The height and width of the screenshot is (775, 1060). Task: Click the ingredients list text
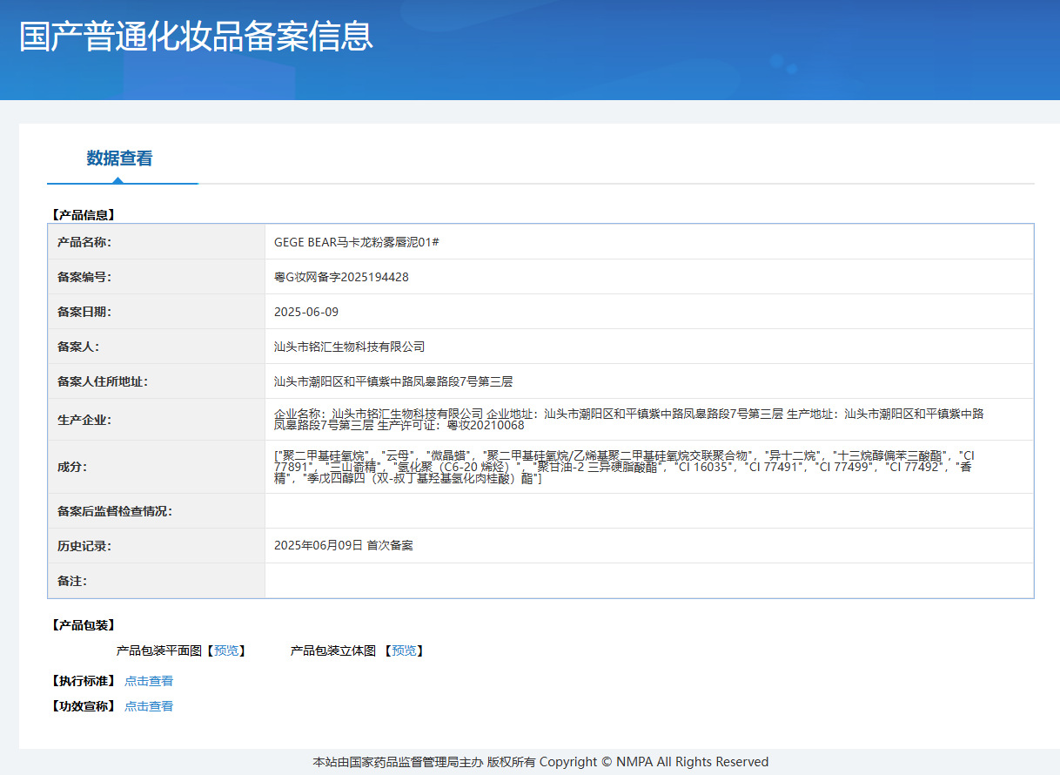[624, 467]
